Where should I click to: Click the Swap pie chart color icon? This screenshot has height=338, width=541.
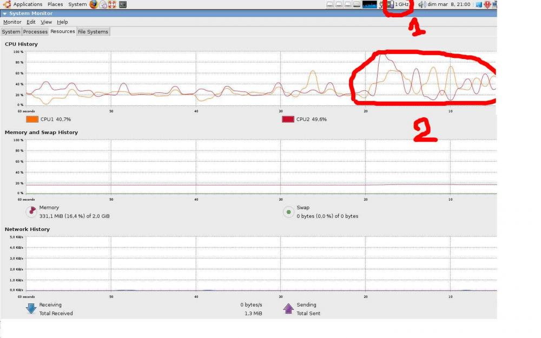click(x=288, y=211)
